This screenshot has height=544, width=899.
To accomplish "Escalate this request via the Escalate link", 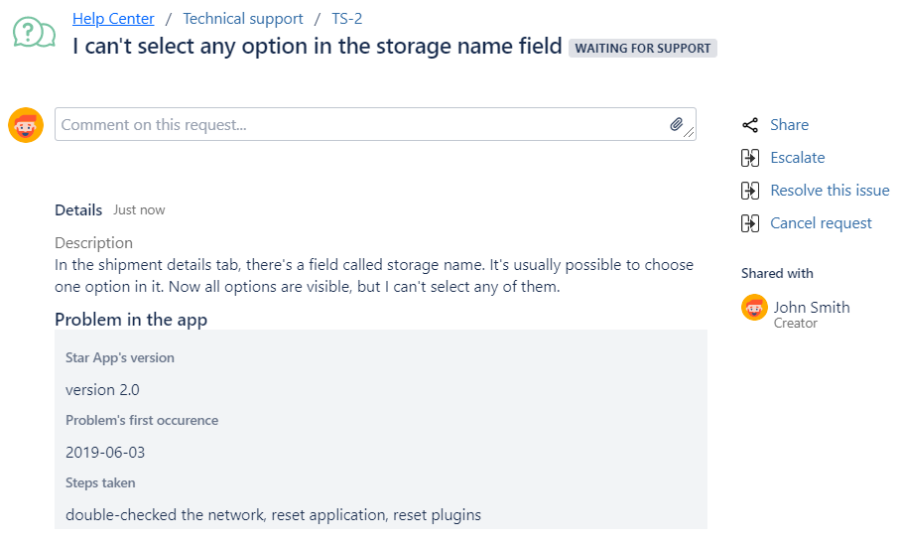I will point(797,158).
